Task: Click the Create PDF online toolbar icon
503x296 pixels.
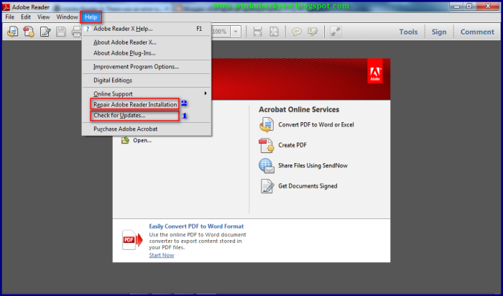Action: [29, 32]
